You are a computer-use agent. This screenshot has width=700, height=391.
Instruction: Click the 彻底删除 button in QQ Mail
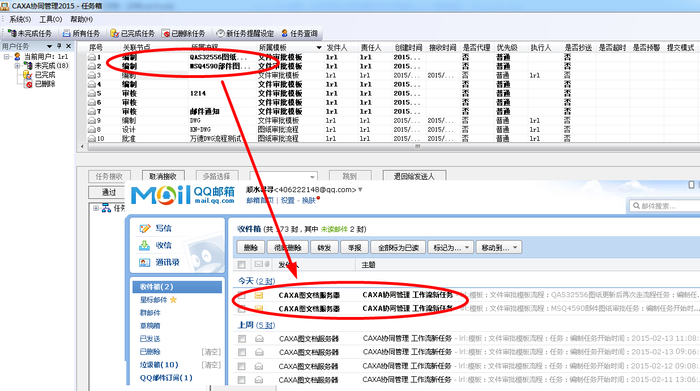[287, 247]
